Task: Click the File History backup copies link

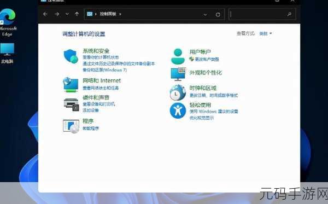Action: pos(119,63)
